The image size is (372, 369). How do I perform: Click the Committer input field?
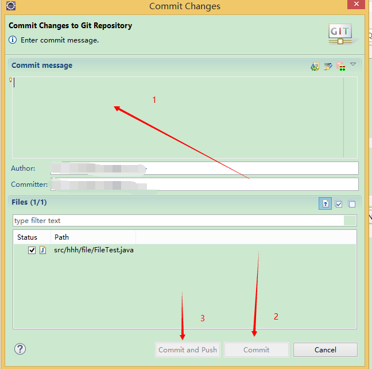204,184
